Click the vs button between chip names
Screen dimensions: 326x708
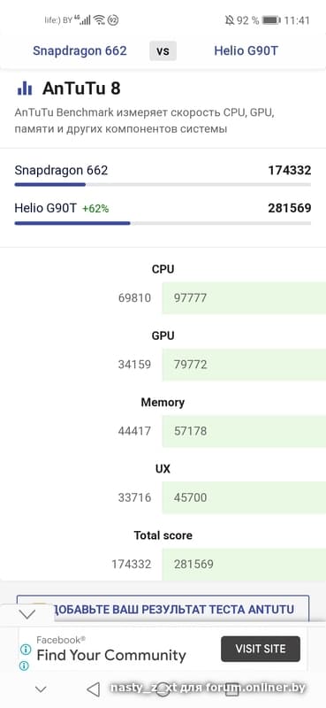(x=163, y=51)
